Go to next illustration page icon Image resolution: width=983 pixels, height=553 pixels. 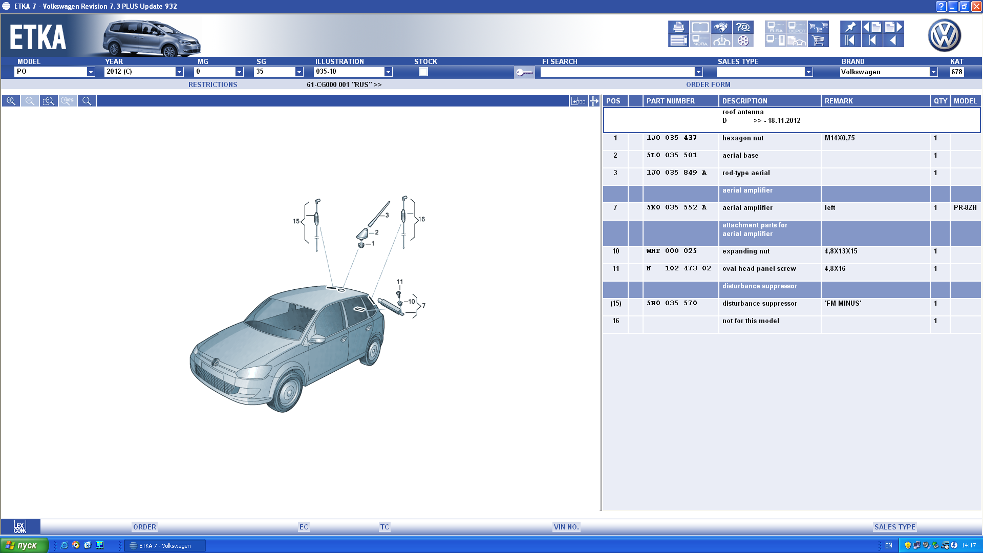tap(893, 27)
